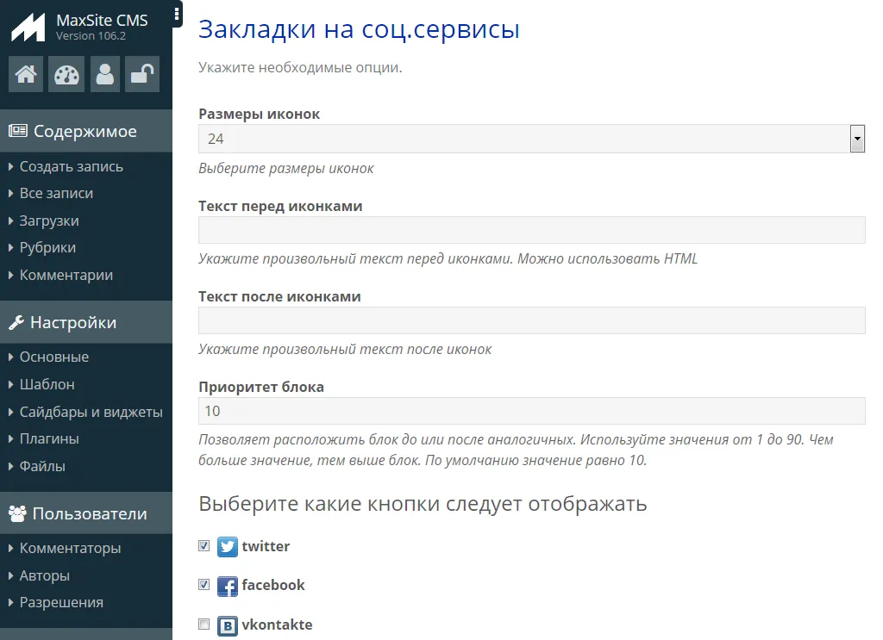This screenshot has height=640, width=883.
Task: Click the Facebook logo icon
Action: coord(228,586)
